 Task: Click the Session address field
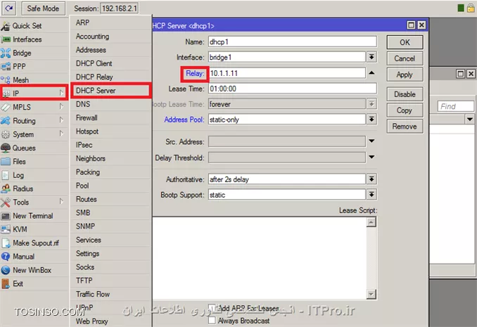click(x=120, y=8)
